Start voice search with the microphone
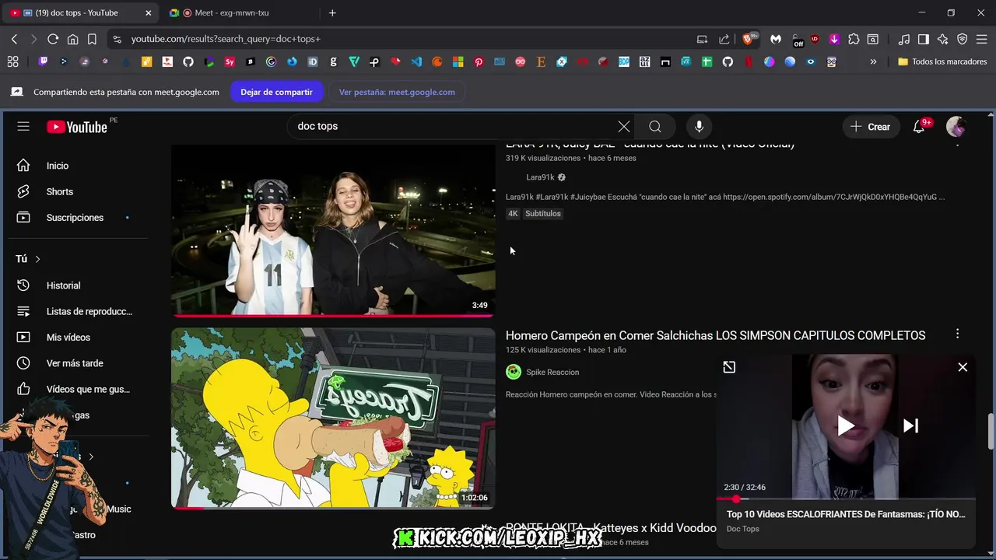996x560 pixels. (699, 127)
